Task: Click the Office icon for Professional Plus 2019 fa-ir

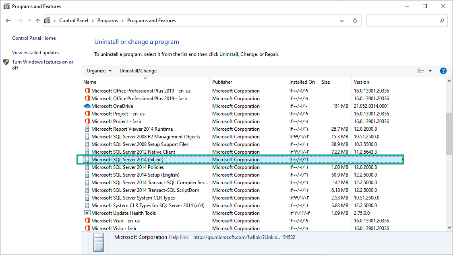Action: 87,99
